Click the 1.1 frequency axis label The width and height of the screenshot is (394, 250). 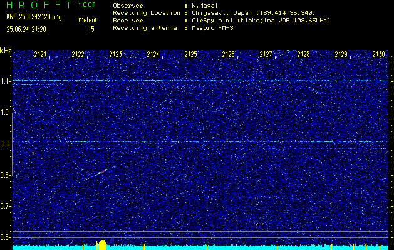pyautogui.click(x=5, y=81)
